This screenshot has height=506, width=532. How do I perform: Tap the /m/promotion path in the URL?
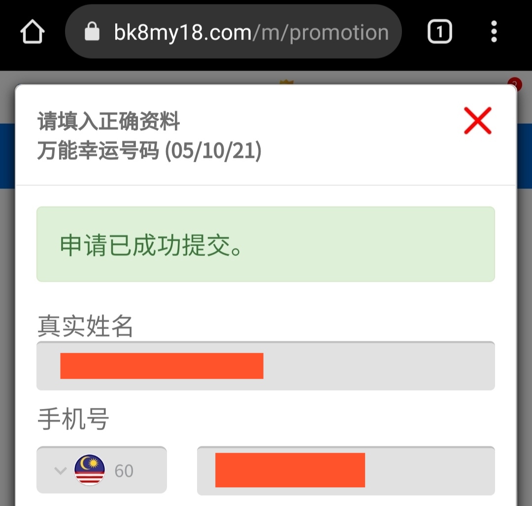pos(320,33)
